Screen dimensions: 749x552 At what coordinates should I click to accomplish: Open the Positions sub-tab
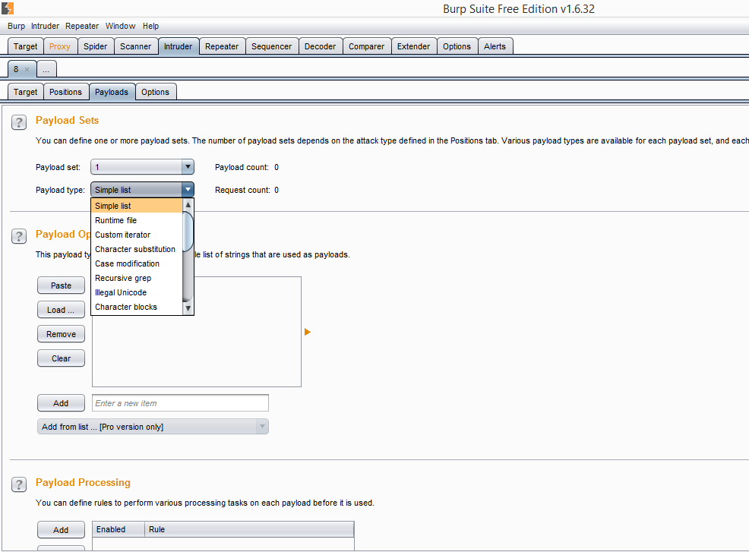point(65,92)
